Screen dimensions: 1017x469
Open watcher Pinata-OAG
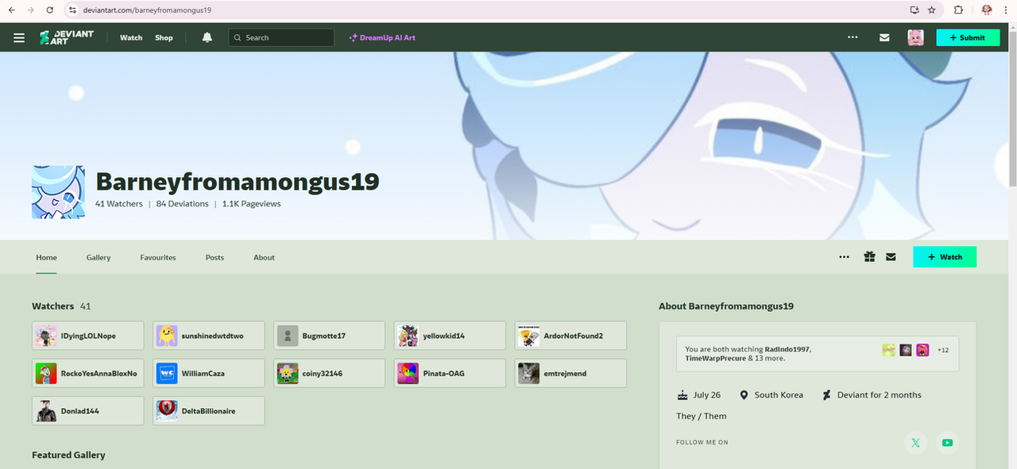pos(450,373)
